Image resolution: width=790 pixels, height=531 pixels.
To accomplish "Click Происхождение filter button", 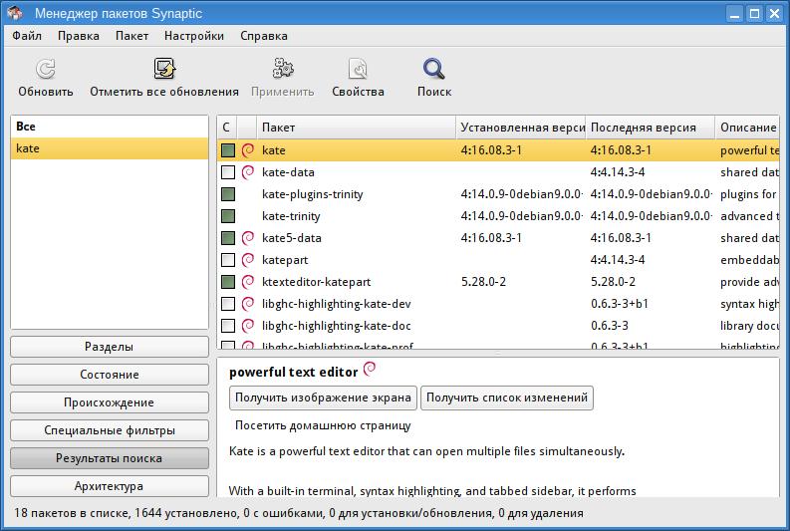I will tap(110, 402).
